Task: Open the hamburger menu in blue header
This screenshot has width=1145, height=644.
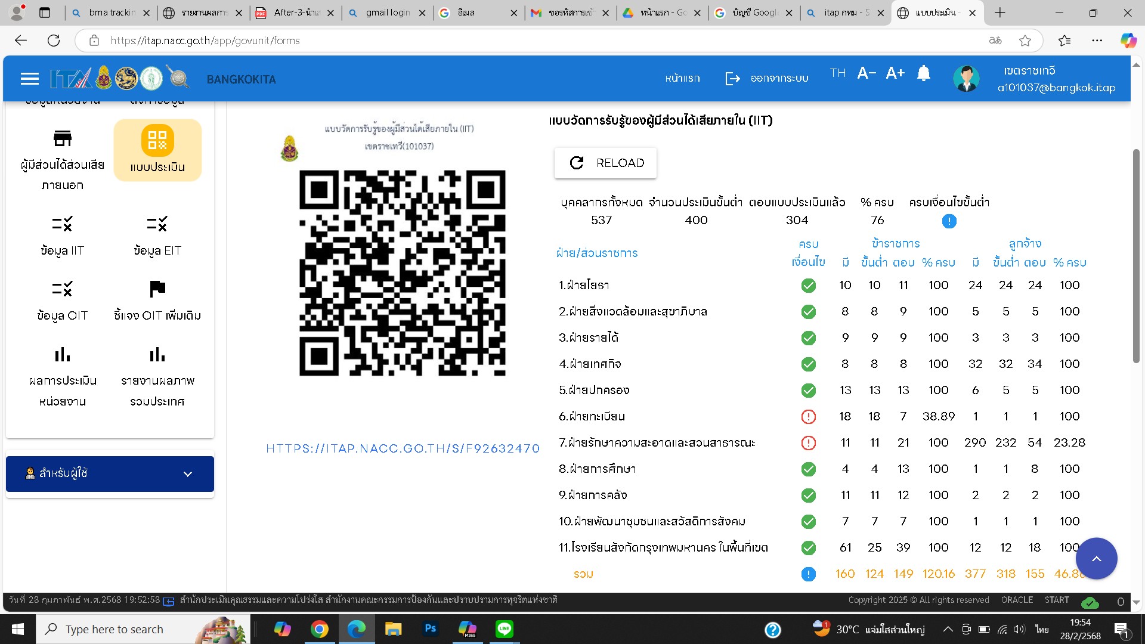Action: 29,79
